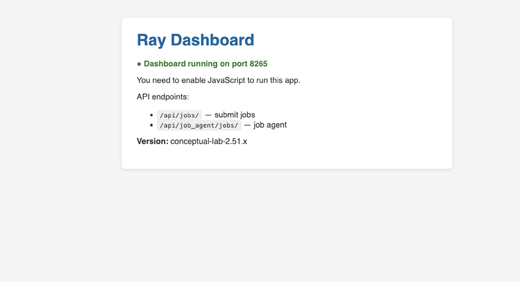Viewport: 520px width, 282px height.
Task: Select the green status dot
Action: click(139, 64)
